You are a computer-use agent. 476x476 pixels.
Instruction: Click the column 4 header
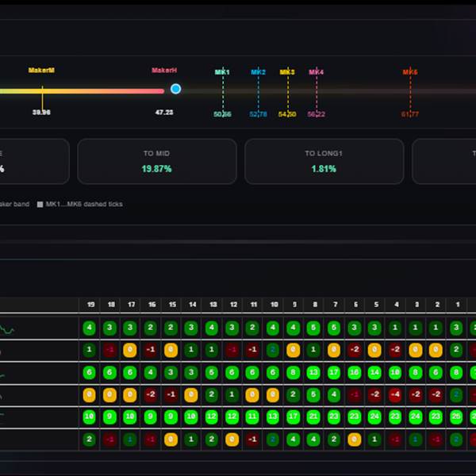[x=397, y=305]
